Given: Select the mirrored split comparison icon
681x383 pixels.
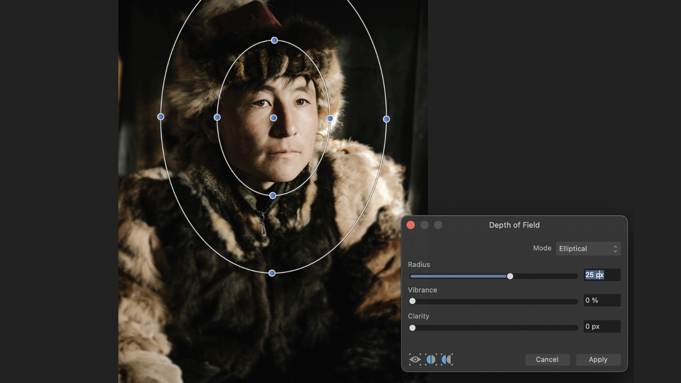Looking at the screenshot, I should coord(446,359).
